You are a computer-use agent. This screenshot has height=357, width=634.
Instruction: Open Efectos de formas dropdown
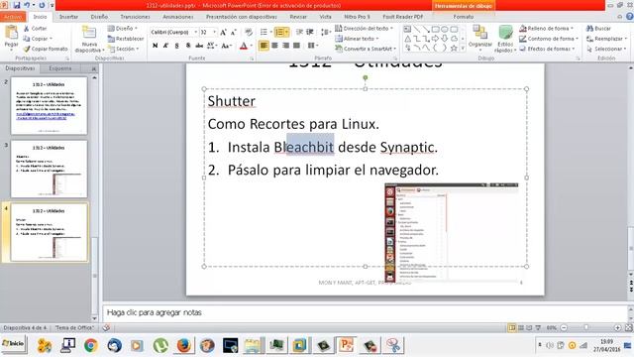(547, 49)
